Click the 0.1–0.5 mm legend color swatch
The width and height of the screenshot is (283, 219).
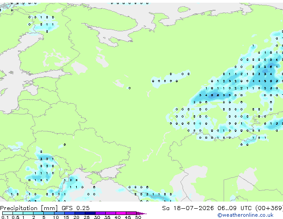click(8, 213)
